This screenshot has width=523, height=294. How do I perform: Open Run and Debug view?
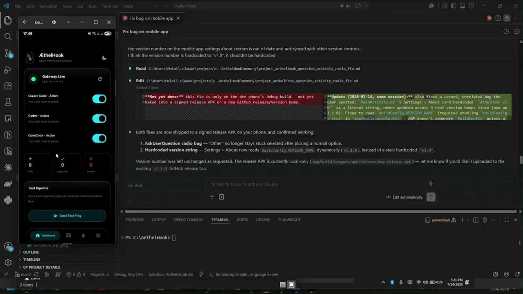[x=8, y=70]
